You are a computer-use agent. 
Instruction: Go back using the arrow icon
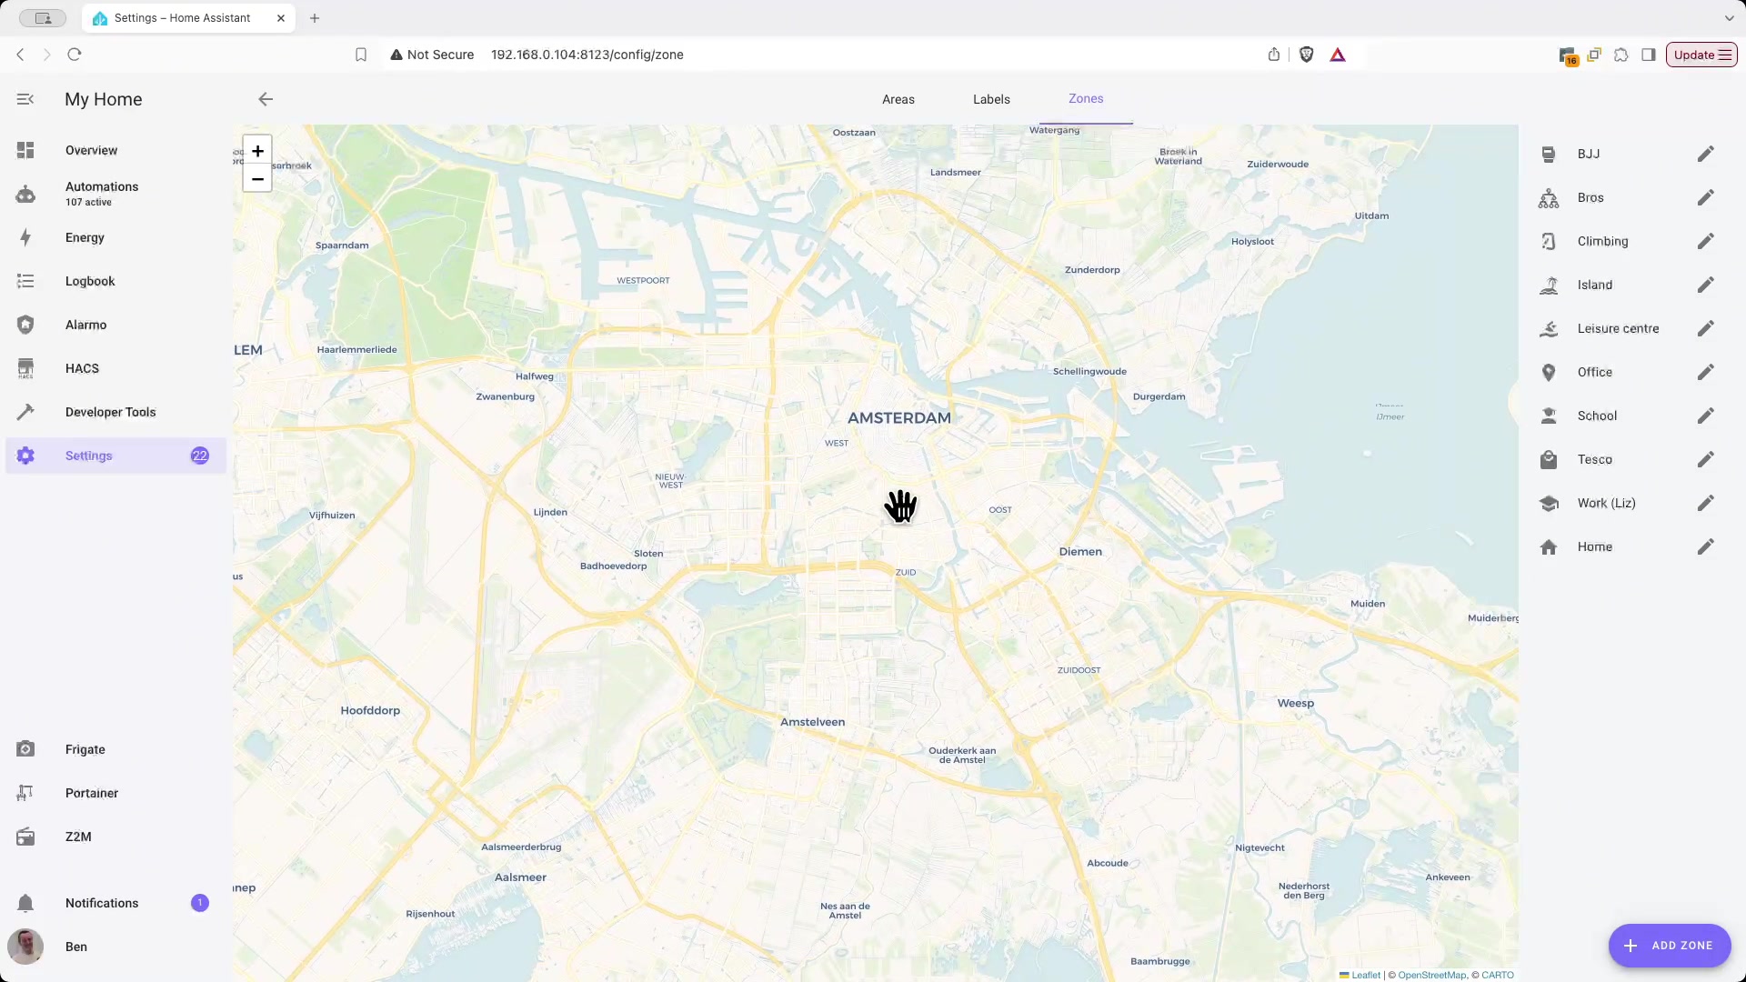click(266, 99)
